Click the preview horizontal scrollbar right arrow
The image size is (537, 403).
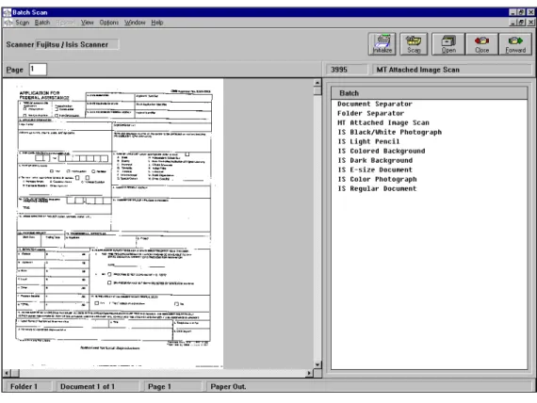pos(309,373)
